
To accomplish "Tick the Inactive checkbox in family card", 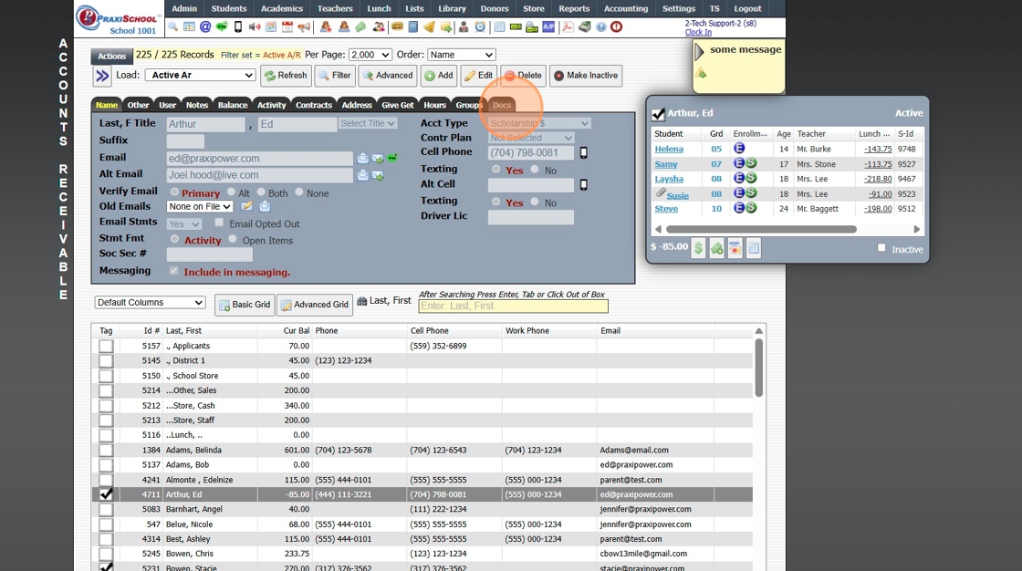I will tap(881, 248).
